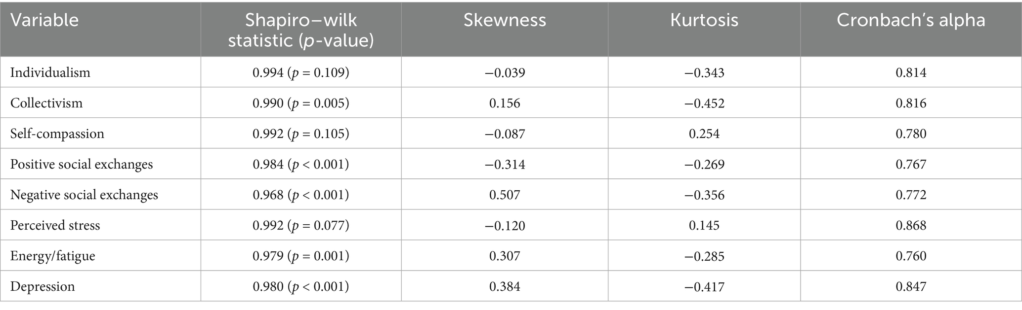Click the Collectivism row label
1022x310 pixels.
click(46, 103)
